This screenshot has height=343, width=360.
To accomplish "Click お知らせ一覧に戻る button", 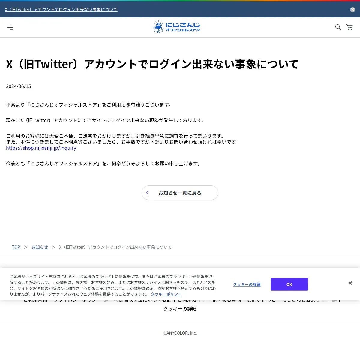I will tap(180, 193).
